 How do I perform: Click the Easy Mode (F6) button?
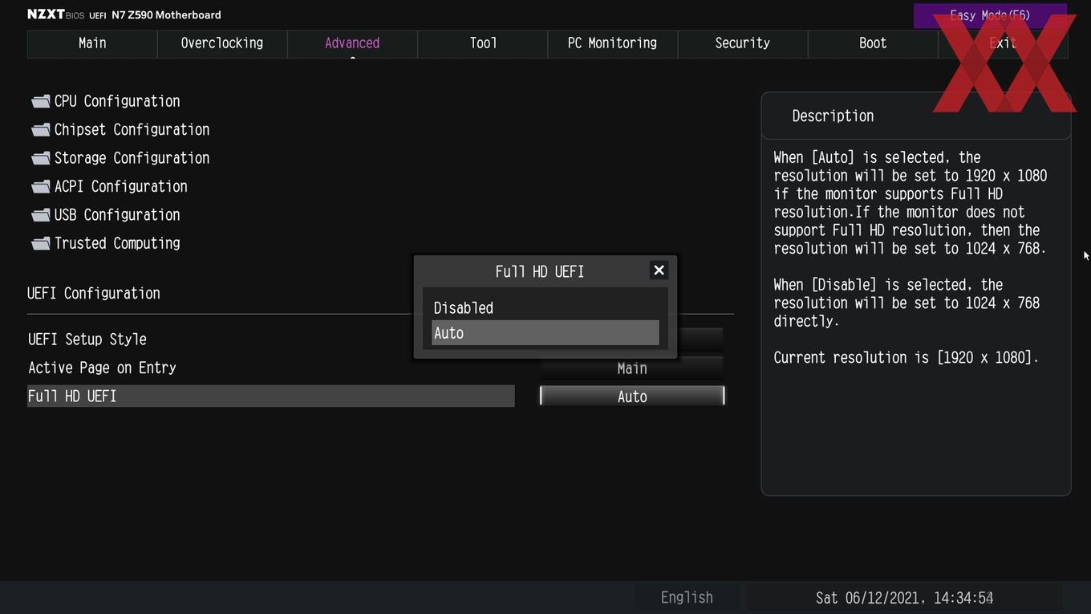(x=990, y=15)
